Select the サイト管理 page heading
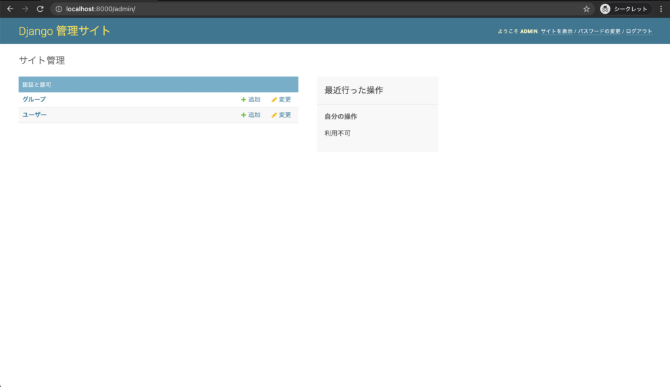The height and width of the screenshot is (387, 670). point(42,60)
